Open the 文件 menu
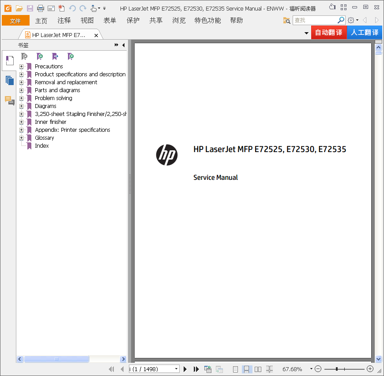Image resolution: width=384 pixels, height=376 pixels. point(15,21)
